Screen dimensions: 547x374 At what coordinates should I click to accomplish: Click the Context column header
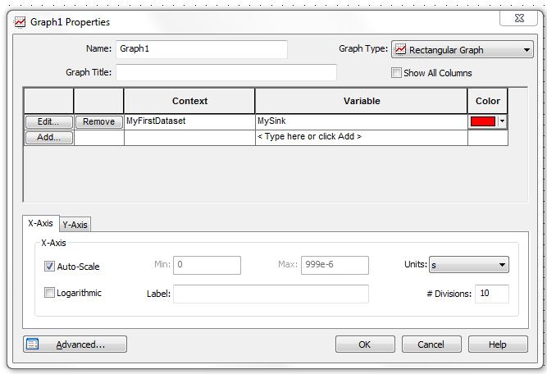(189, 101)
